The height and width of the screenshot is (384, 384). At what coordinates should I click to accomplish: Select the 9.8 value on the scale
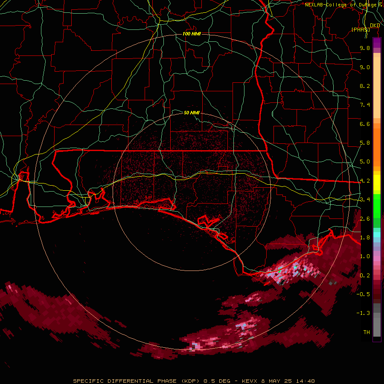pos(365,48)
